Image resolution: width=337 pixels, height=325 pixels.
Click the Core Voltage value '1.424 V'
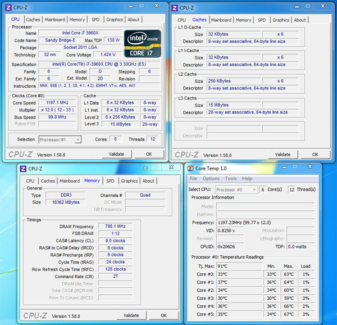click(108, 55)
